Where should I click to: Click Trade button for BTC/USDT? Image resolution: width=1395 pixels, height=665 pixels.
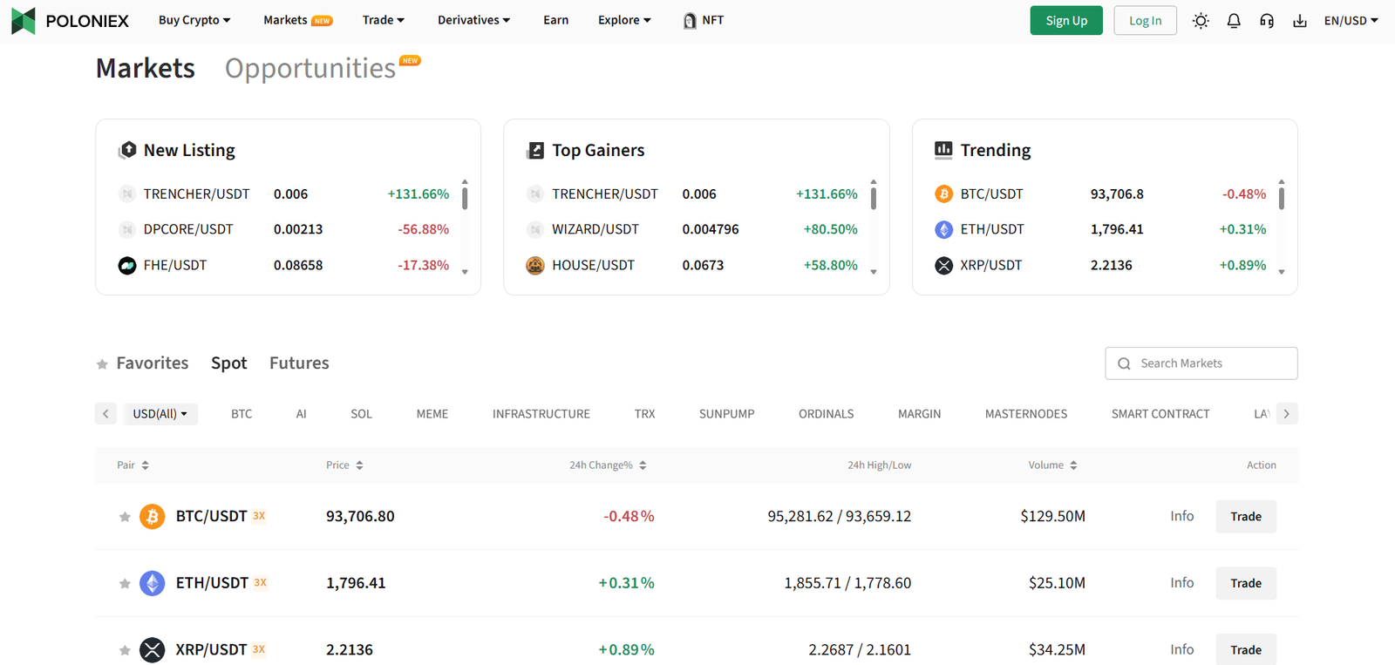(1246, 517)
